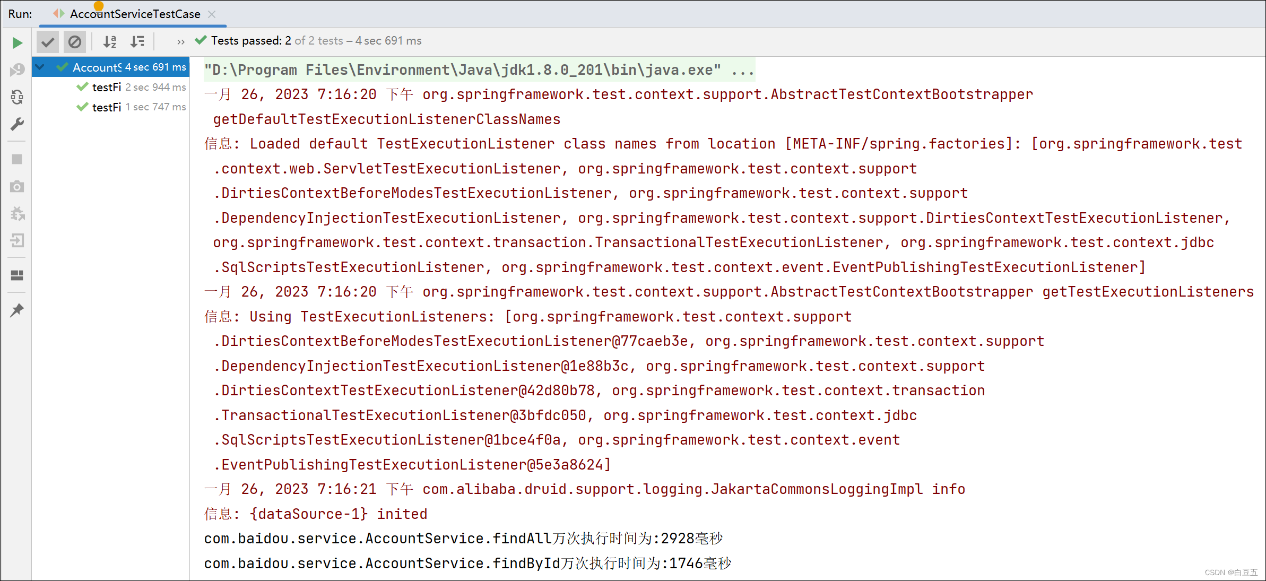The image size is (1266, 581).
Task: Click the 'Run:' panel label
Action: tap(20, 14)
